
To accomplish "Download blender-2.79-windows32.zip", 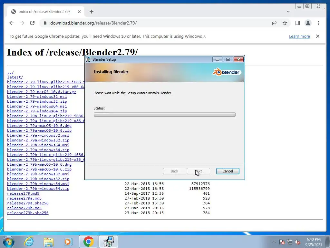I will click(37, 101).
